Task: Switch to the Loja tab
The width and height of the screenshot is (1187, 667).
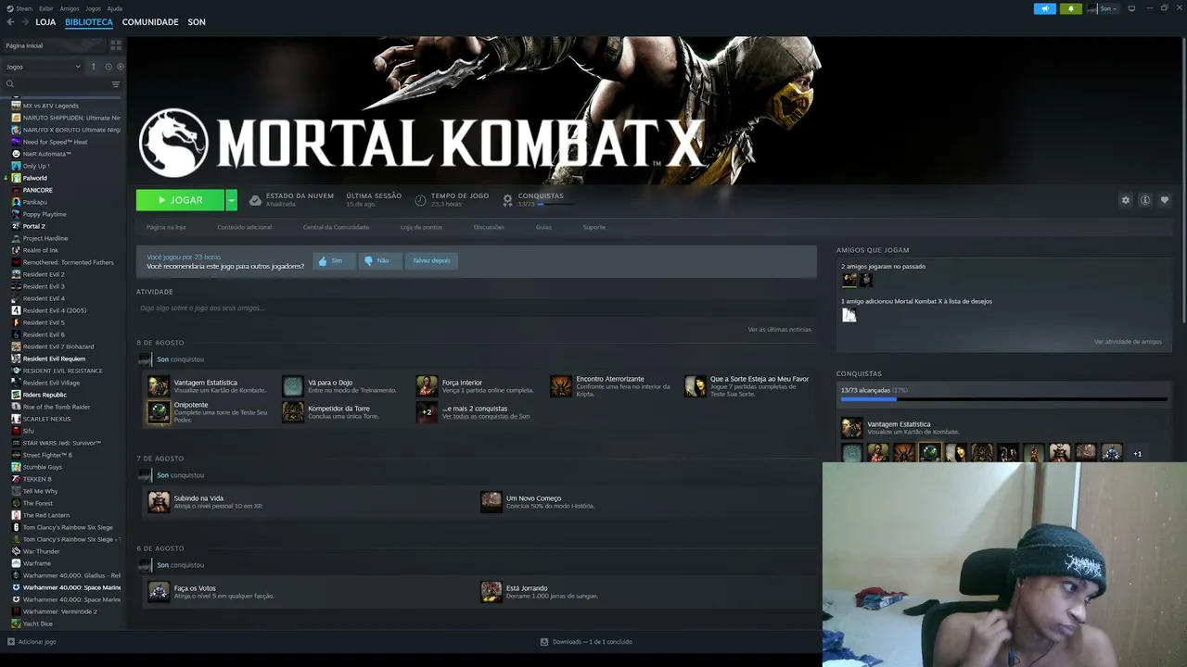Action: [45, 22]
